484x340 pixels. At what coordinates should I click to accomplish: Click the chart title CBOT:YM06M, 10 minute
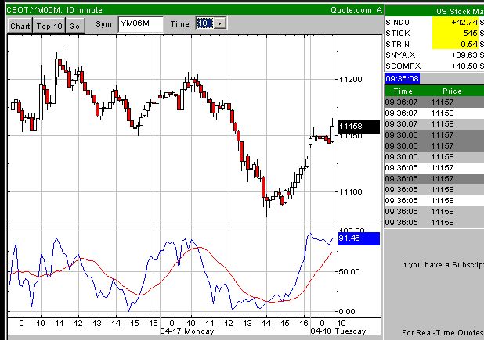[54, 10]
